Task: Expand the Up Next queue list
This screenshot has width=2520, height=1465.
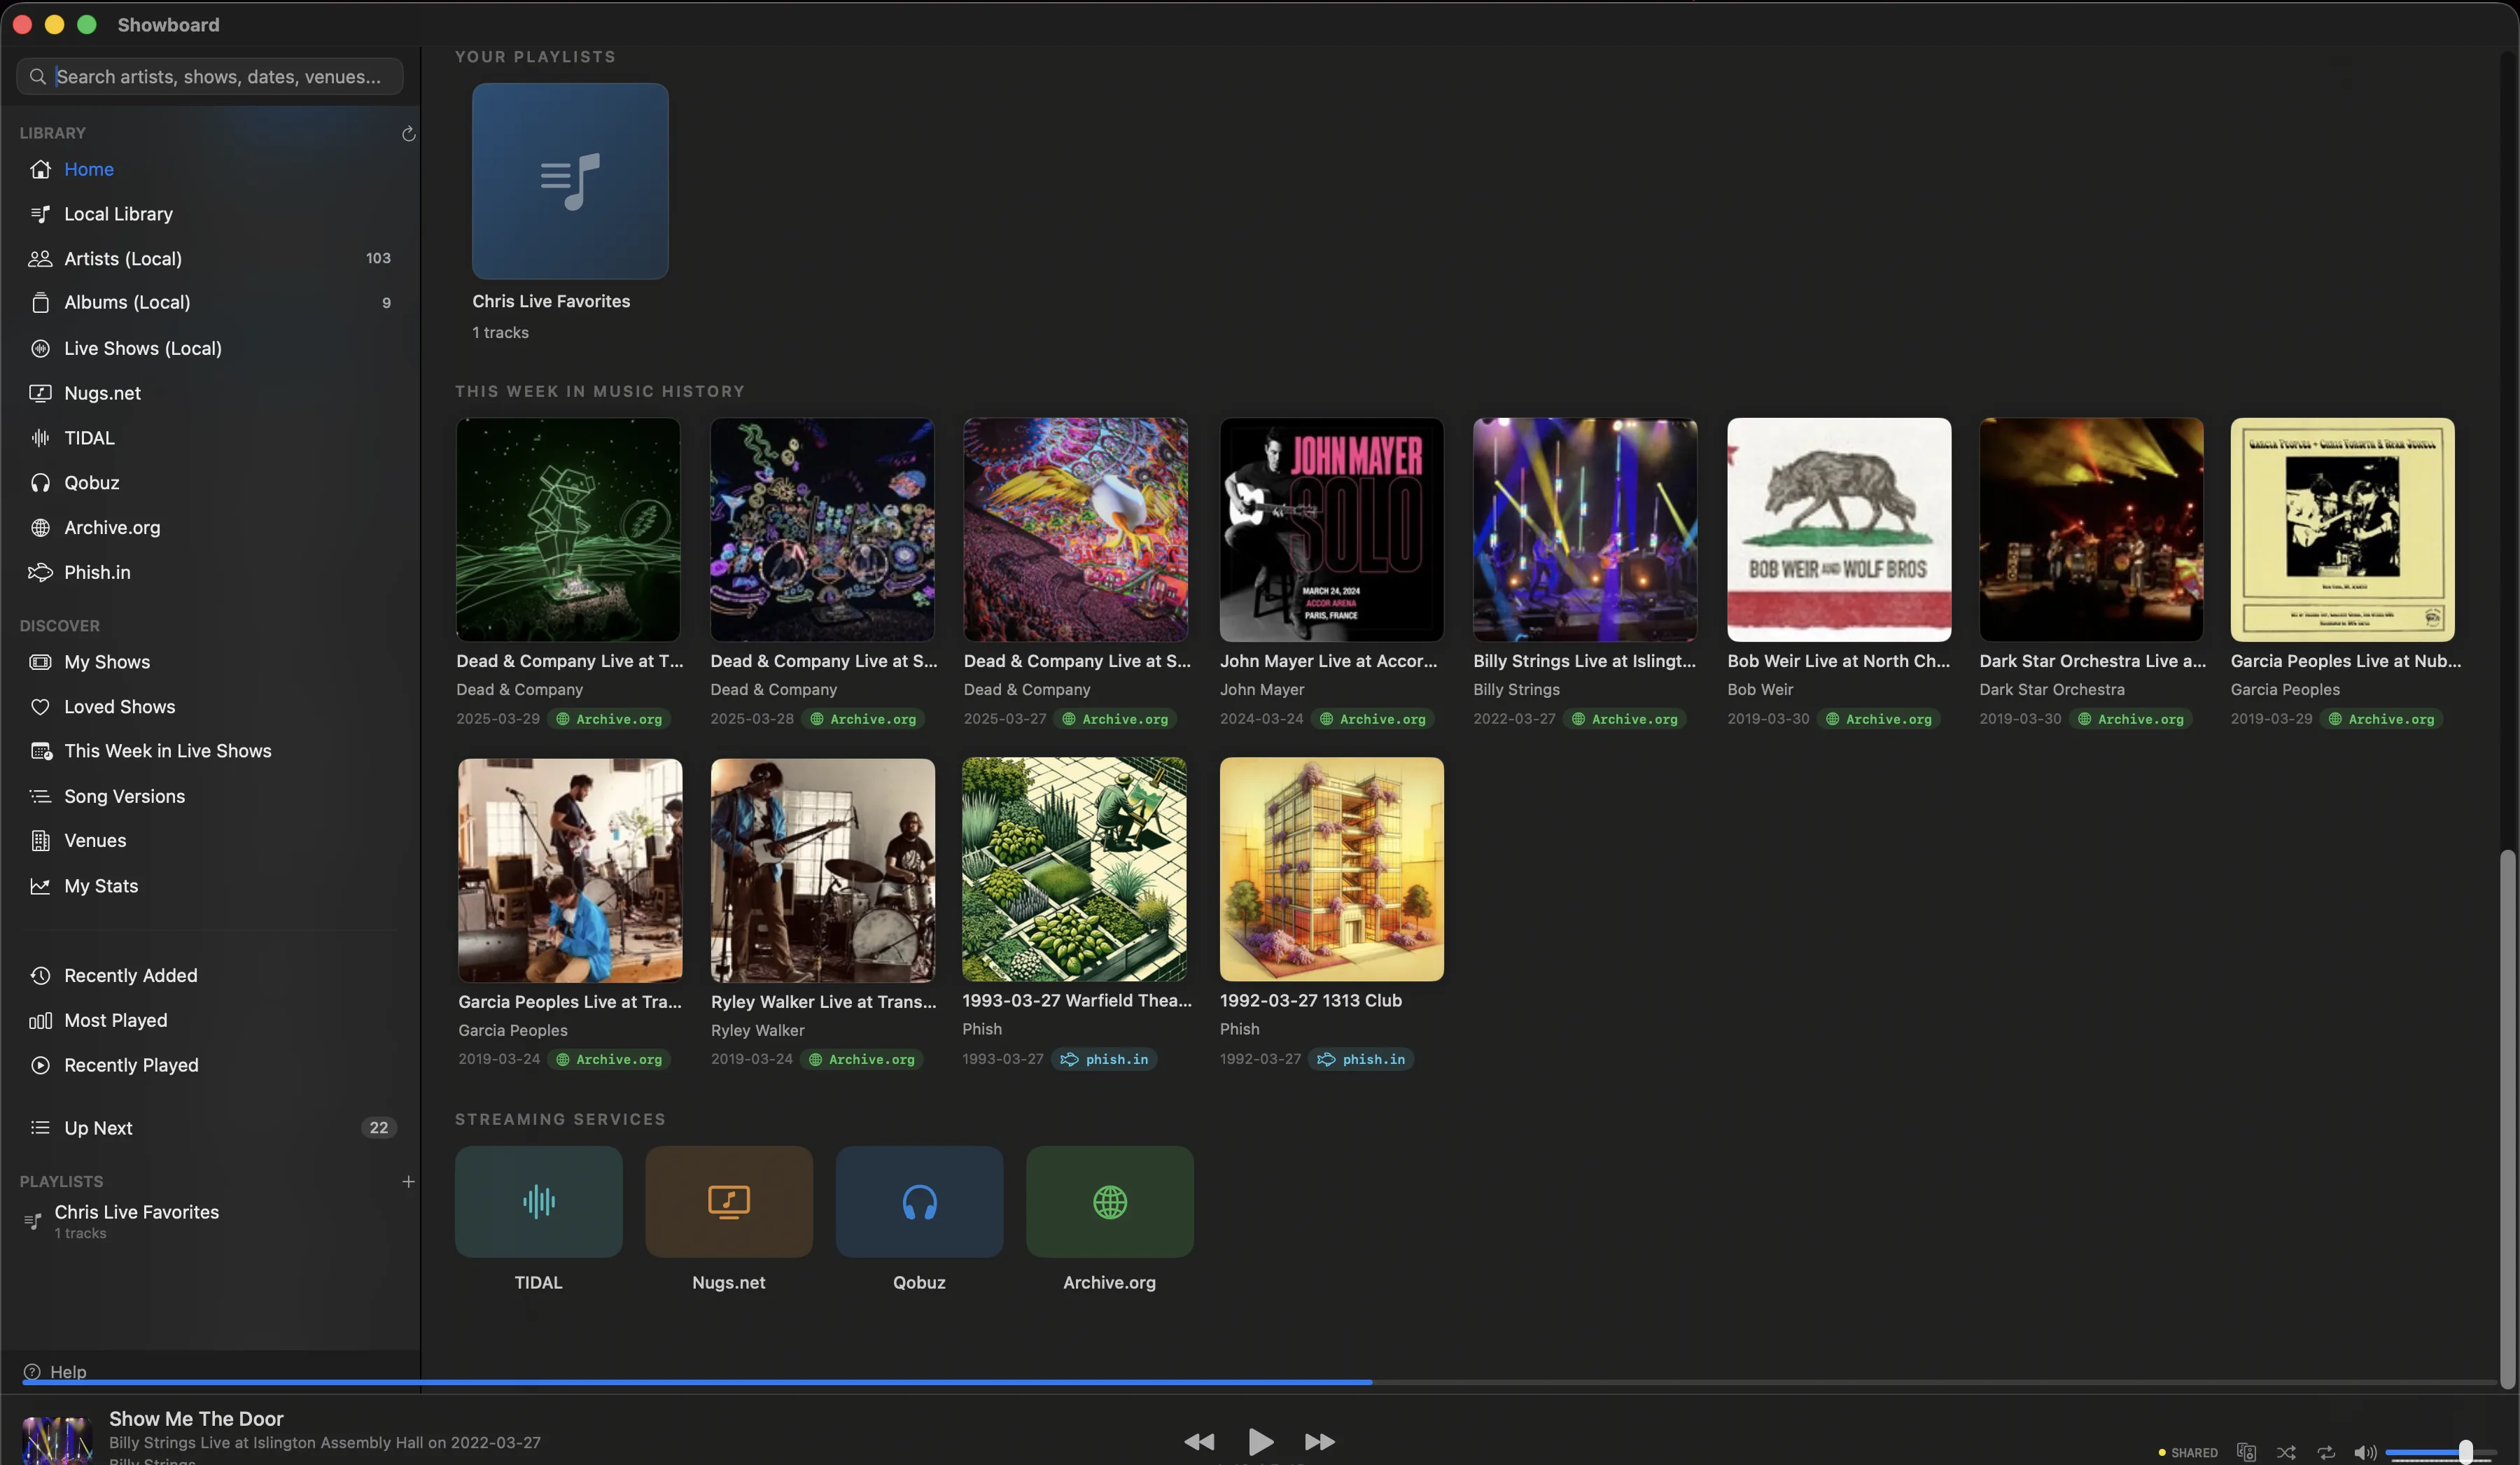Action: (x=97, y=1127)
